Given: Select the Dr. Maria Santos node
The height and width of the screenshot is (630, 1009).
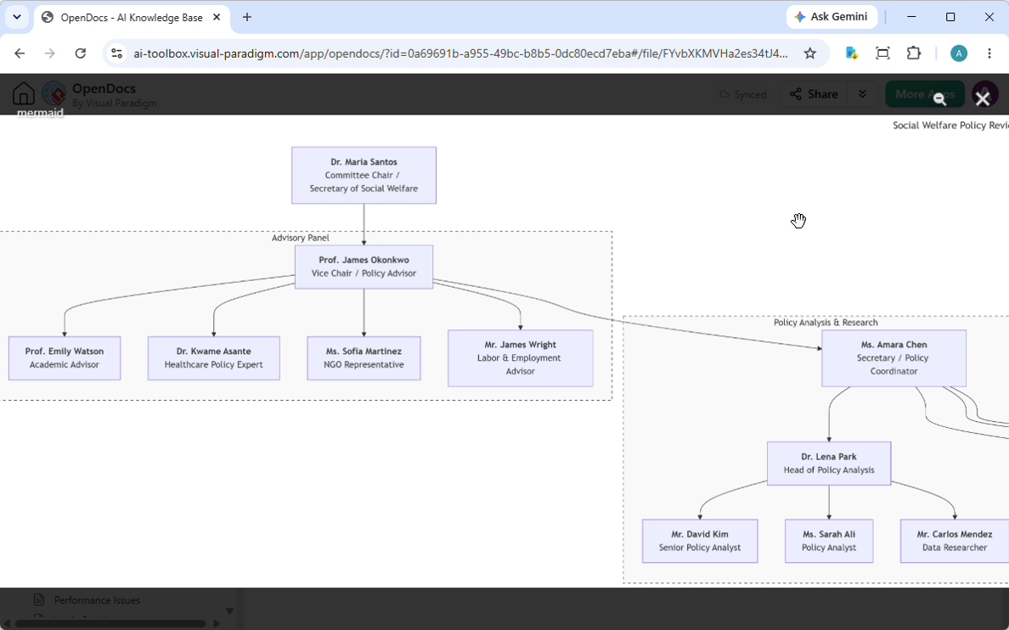Looking at the screenshot, I should (x=364, y=175).
